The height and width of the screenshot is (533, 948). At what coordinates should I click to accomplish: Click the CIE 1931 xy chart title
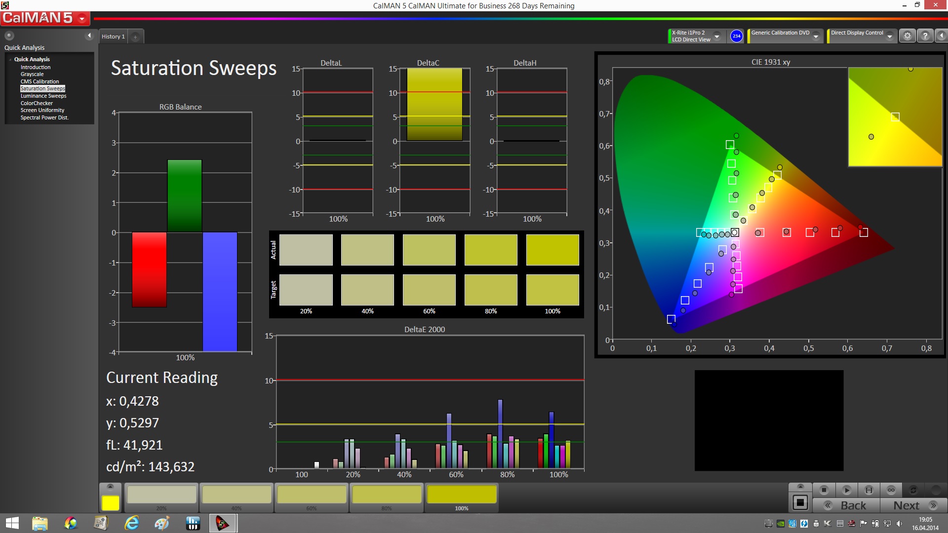771,62
